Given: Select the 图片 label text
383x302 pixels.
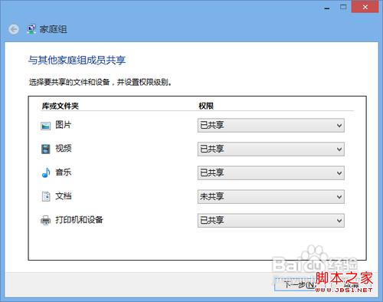Looking at the screenshot, I should pos(63,125).
